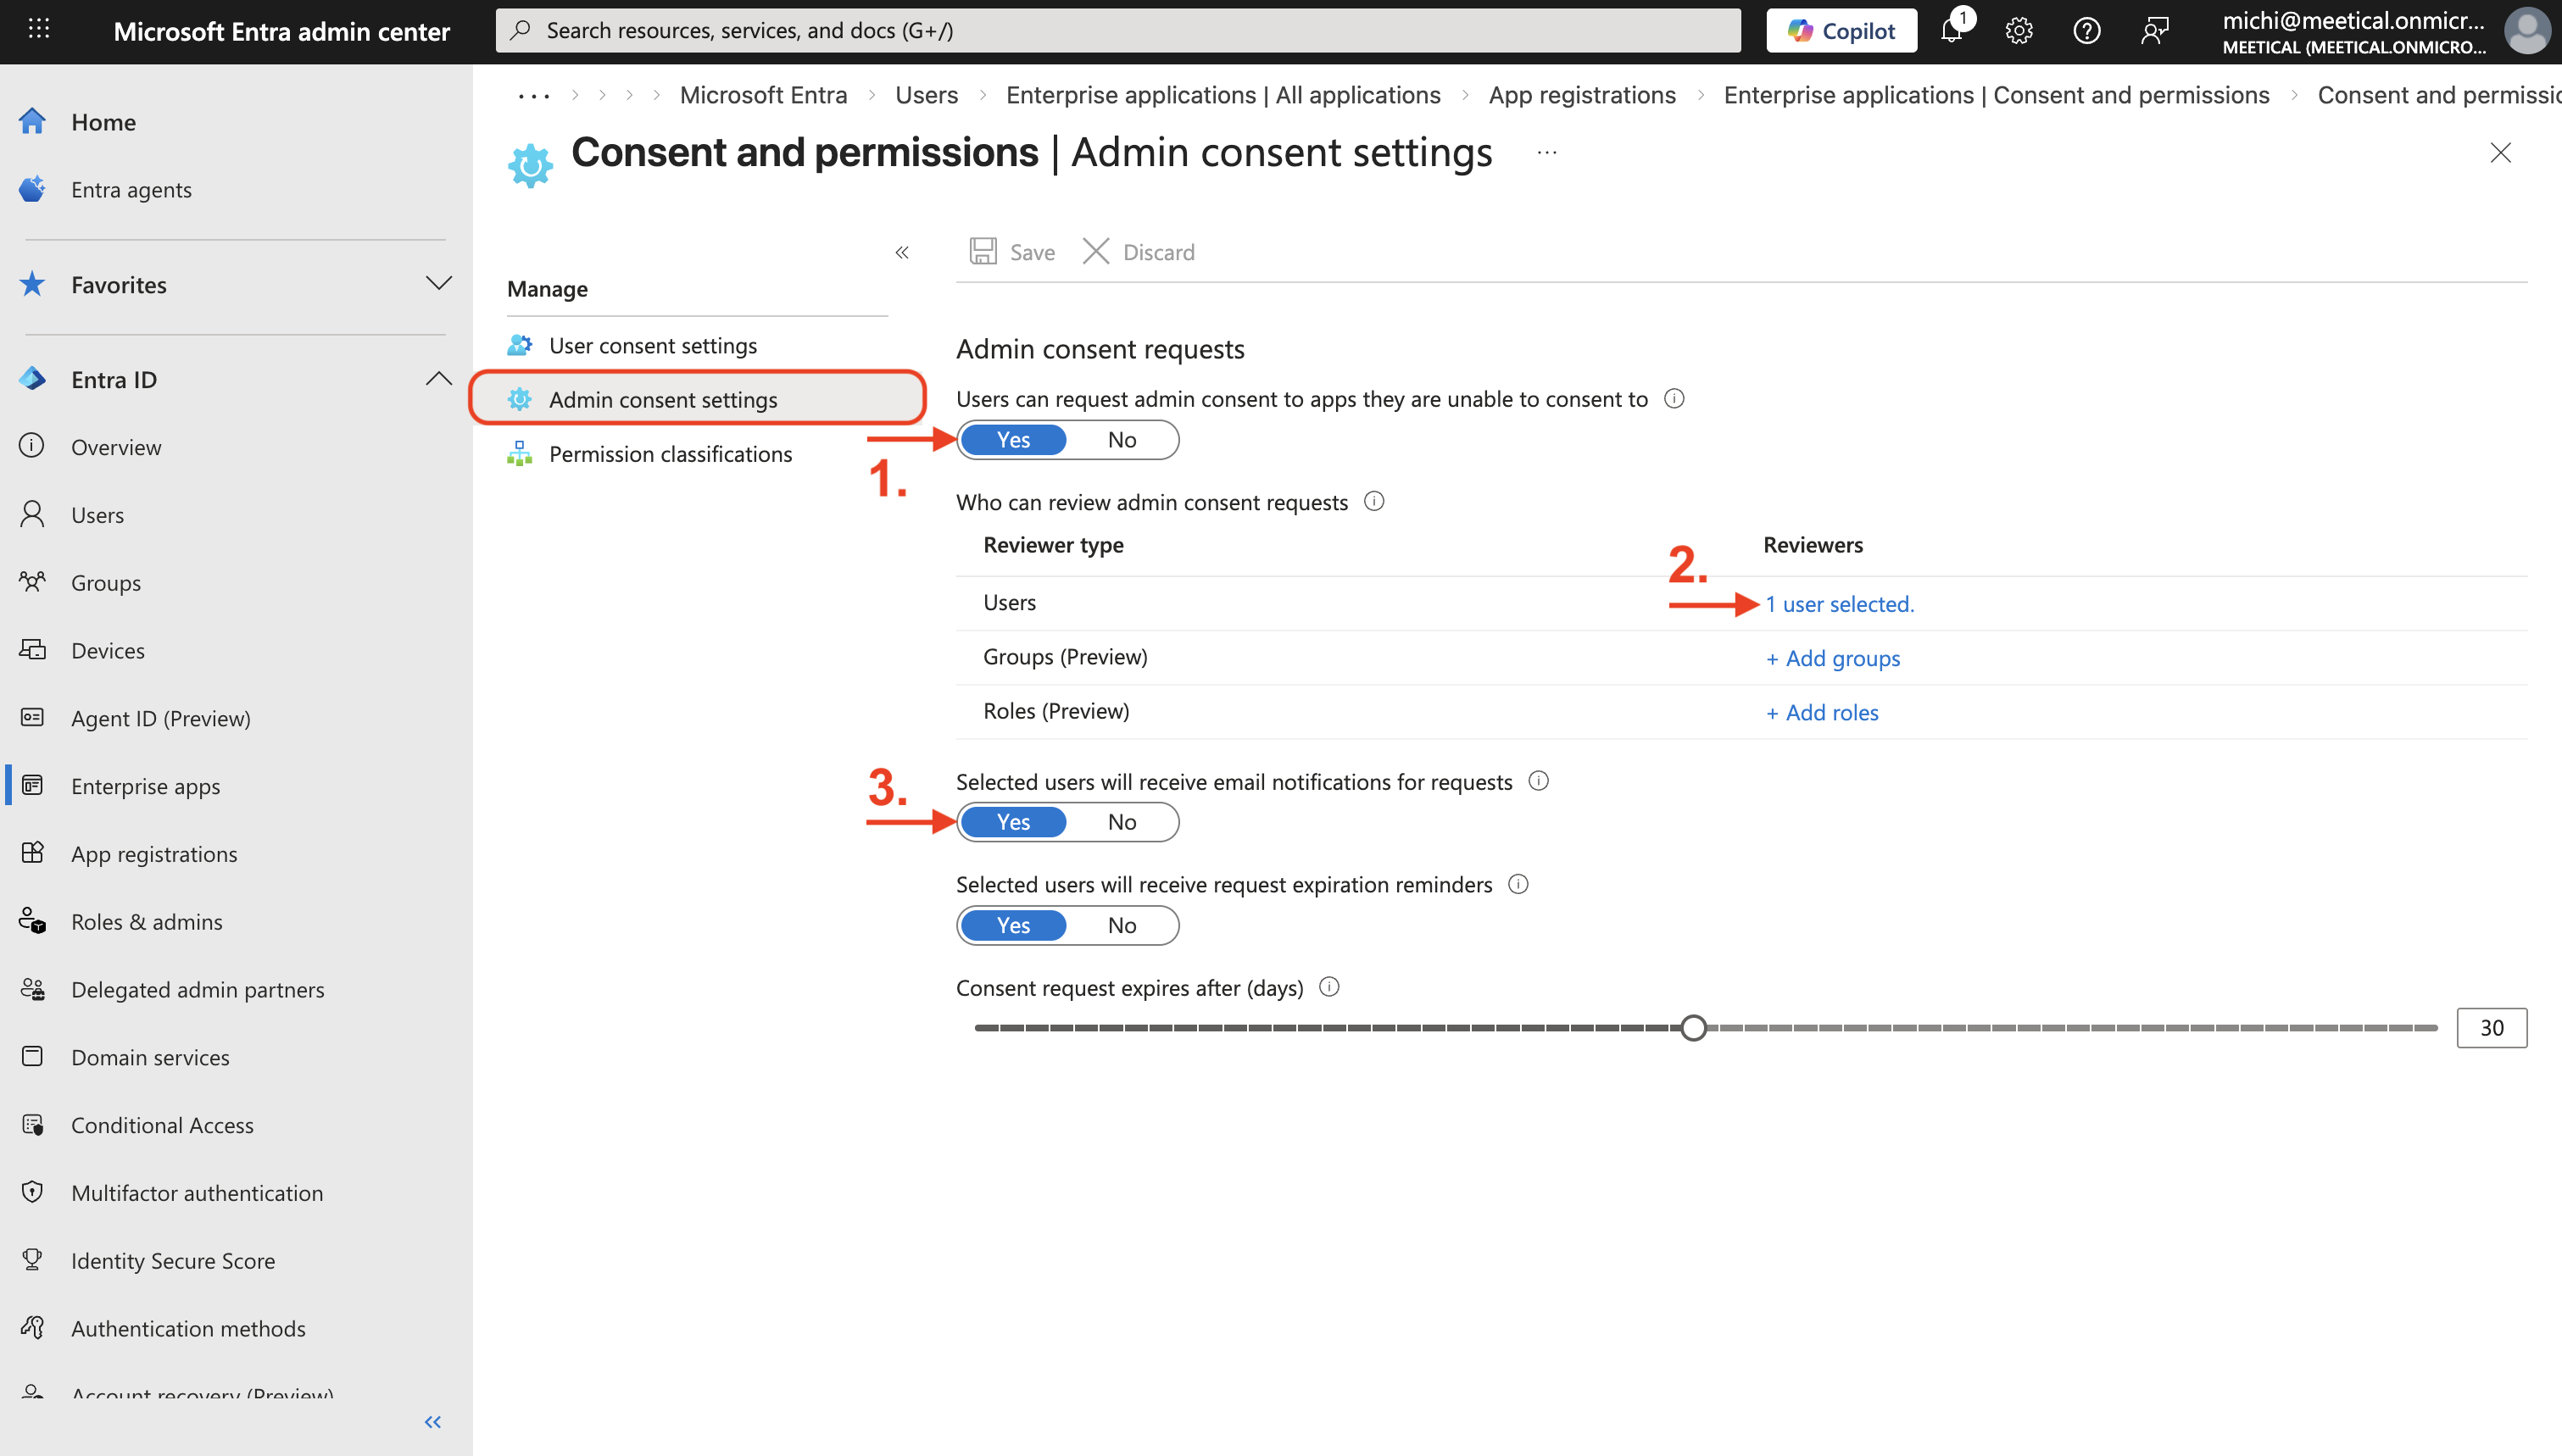Expand the Favorites section
The width and height of the screenshot is (2562, 1456).
click(x=438, y=284)
